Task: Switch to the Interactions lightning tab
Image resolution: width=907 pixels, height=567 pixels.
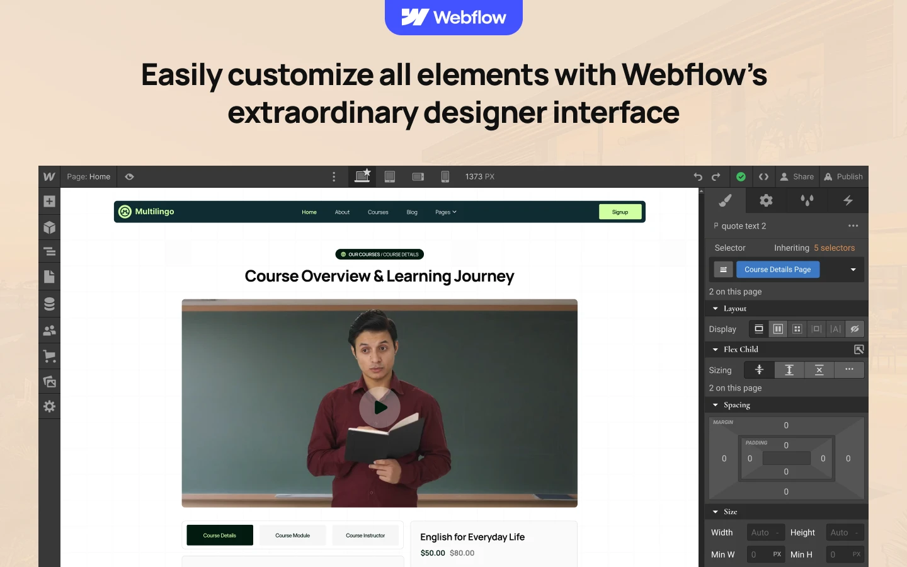Action: pyautogui.click(x=848, y=201)
